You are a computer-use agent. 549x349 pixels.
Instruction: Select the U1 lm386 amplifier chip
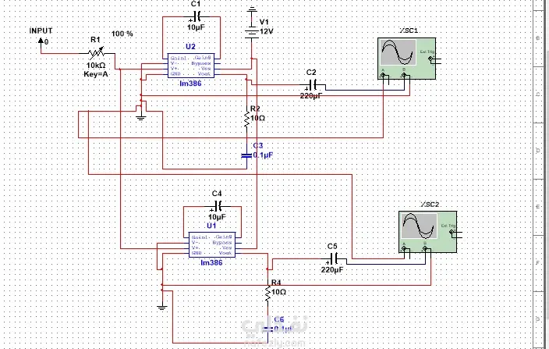tap(212, 244)
